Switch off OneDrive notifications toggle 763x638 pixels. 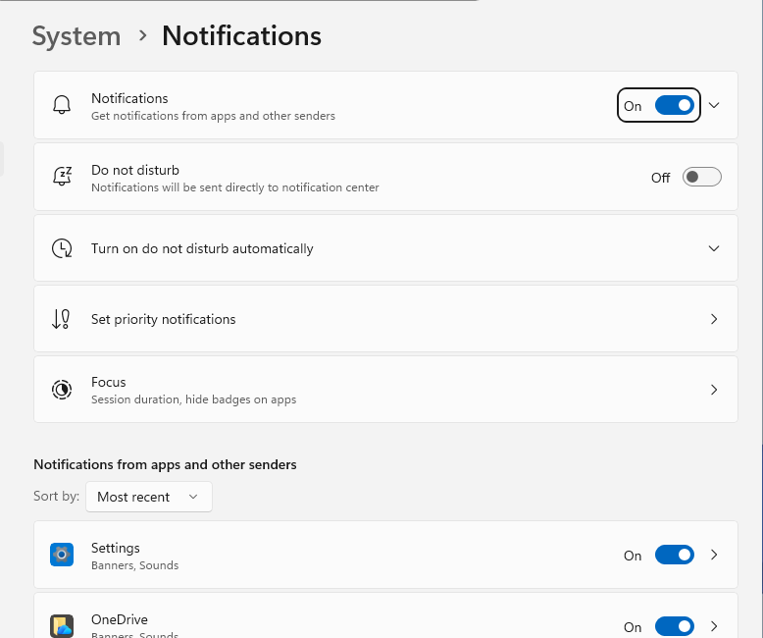[x=675, y=626]
